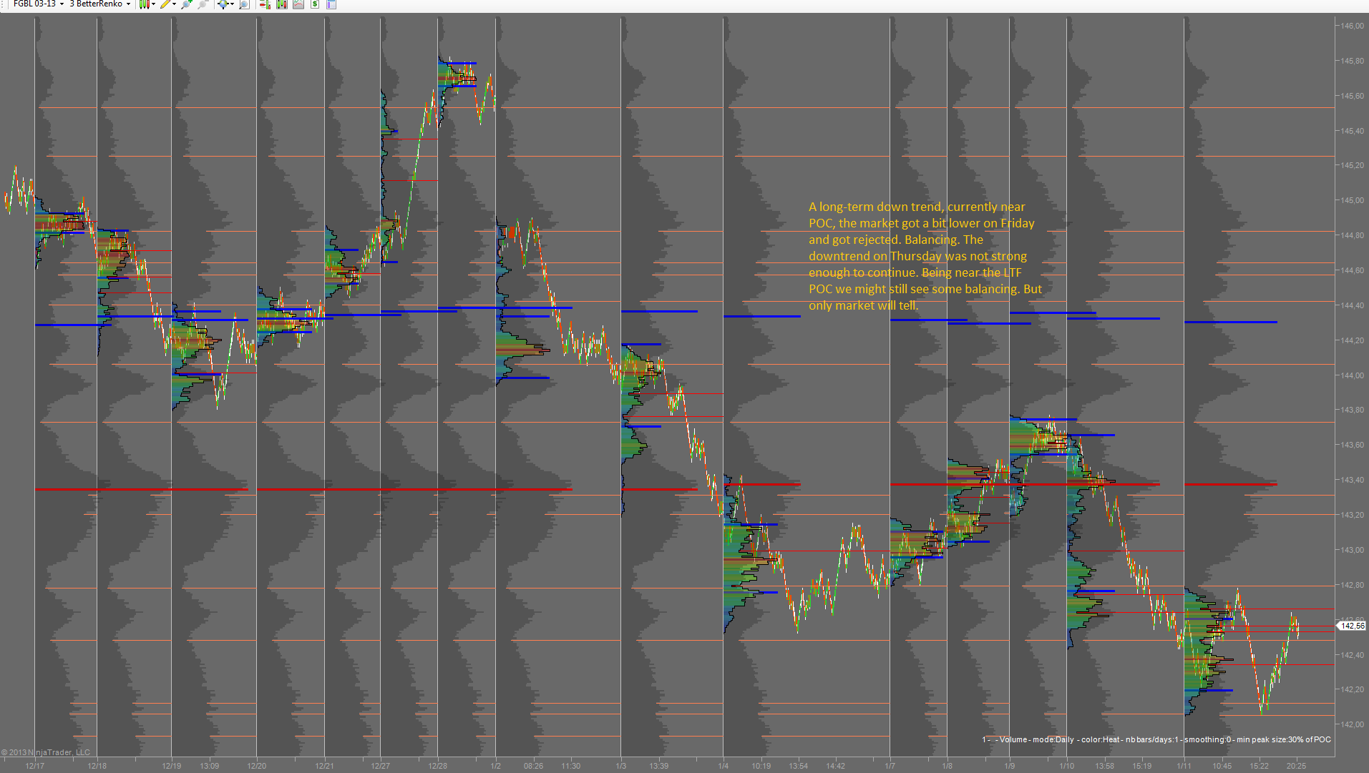
Task: Click the 12/20 date on time axis
Action: point(257,766)
